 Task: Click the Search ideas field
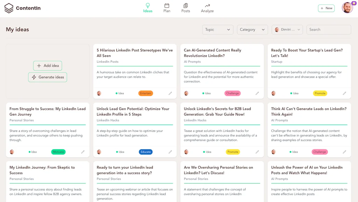329,30
